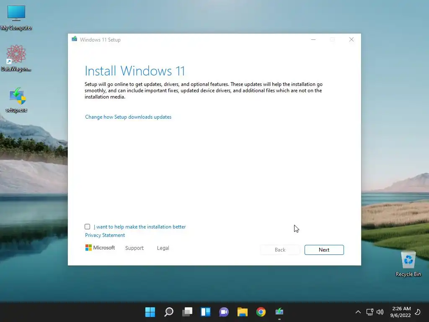Minimize the Windows 11 Setup window
The height and width of the screenshot is (322, 429).
point(313,39)
